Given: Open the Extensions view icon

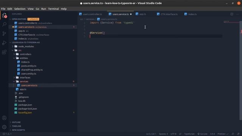Looking at the screenshot, I should (x=4, y=52).
